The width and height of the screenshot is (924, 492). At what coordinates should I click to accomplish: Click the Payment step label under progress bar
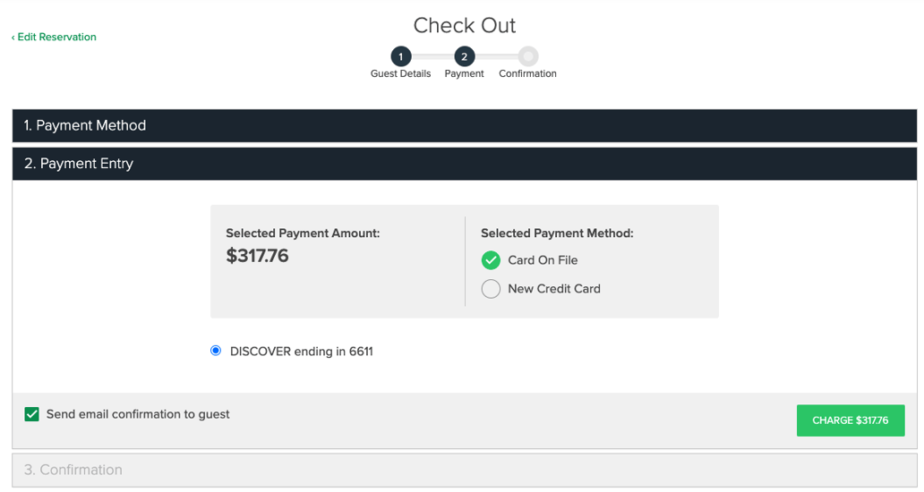464,74
